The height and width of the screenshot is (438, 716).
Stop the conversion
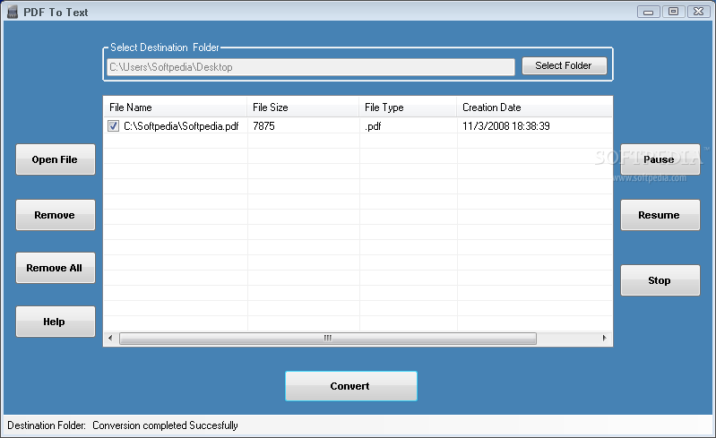pos(660,280)
